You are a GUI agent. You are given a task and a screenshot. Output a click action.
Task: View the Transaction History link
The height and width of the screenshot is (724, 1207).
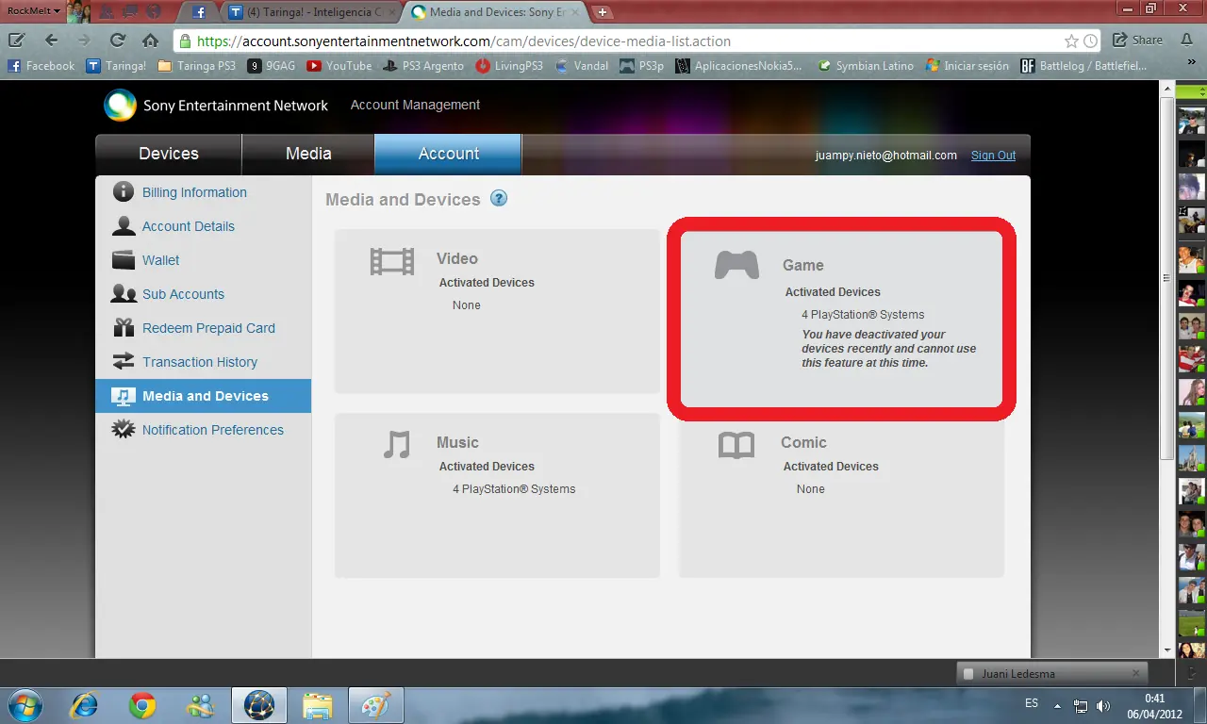coord(200,362)
